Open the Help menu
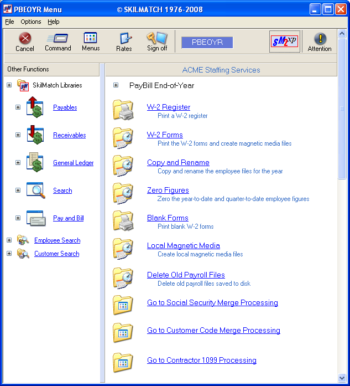The height and width of the screenshot is (386, 350). coord(53,22)
